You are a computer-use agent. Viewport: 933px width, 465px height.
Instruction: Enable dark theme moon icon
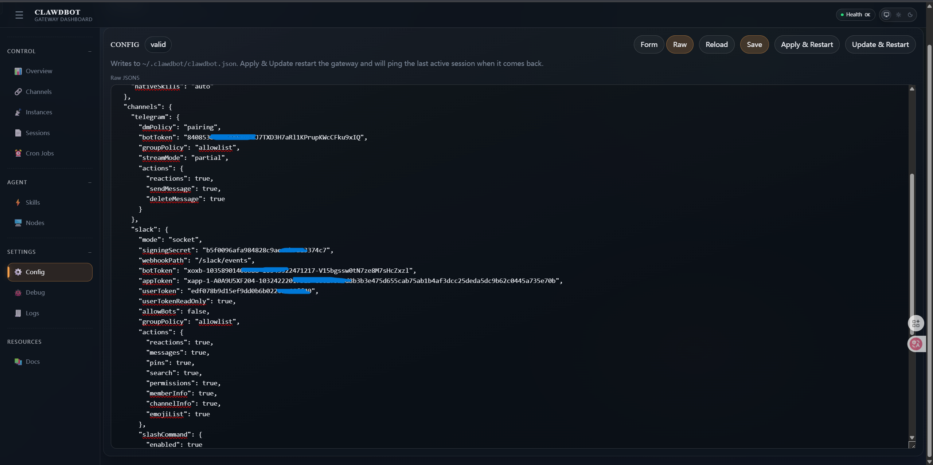[x=910, y=15]
